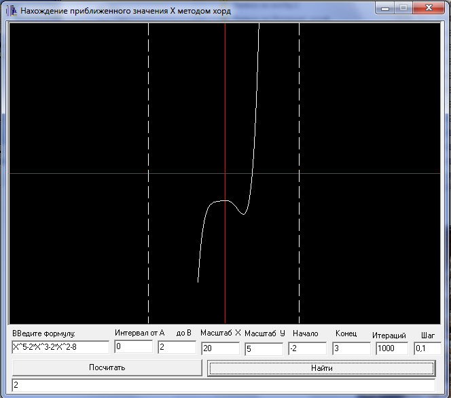Screen dimensions: 451x398
Task: Click the label 'Интервал от А'
Action: point(139,333)
